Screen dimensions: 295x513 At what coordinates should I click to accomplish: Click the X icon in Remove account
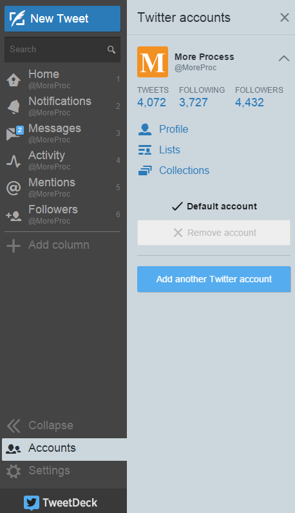pos(178,233)
